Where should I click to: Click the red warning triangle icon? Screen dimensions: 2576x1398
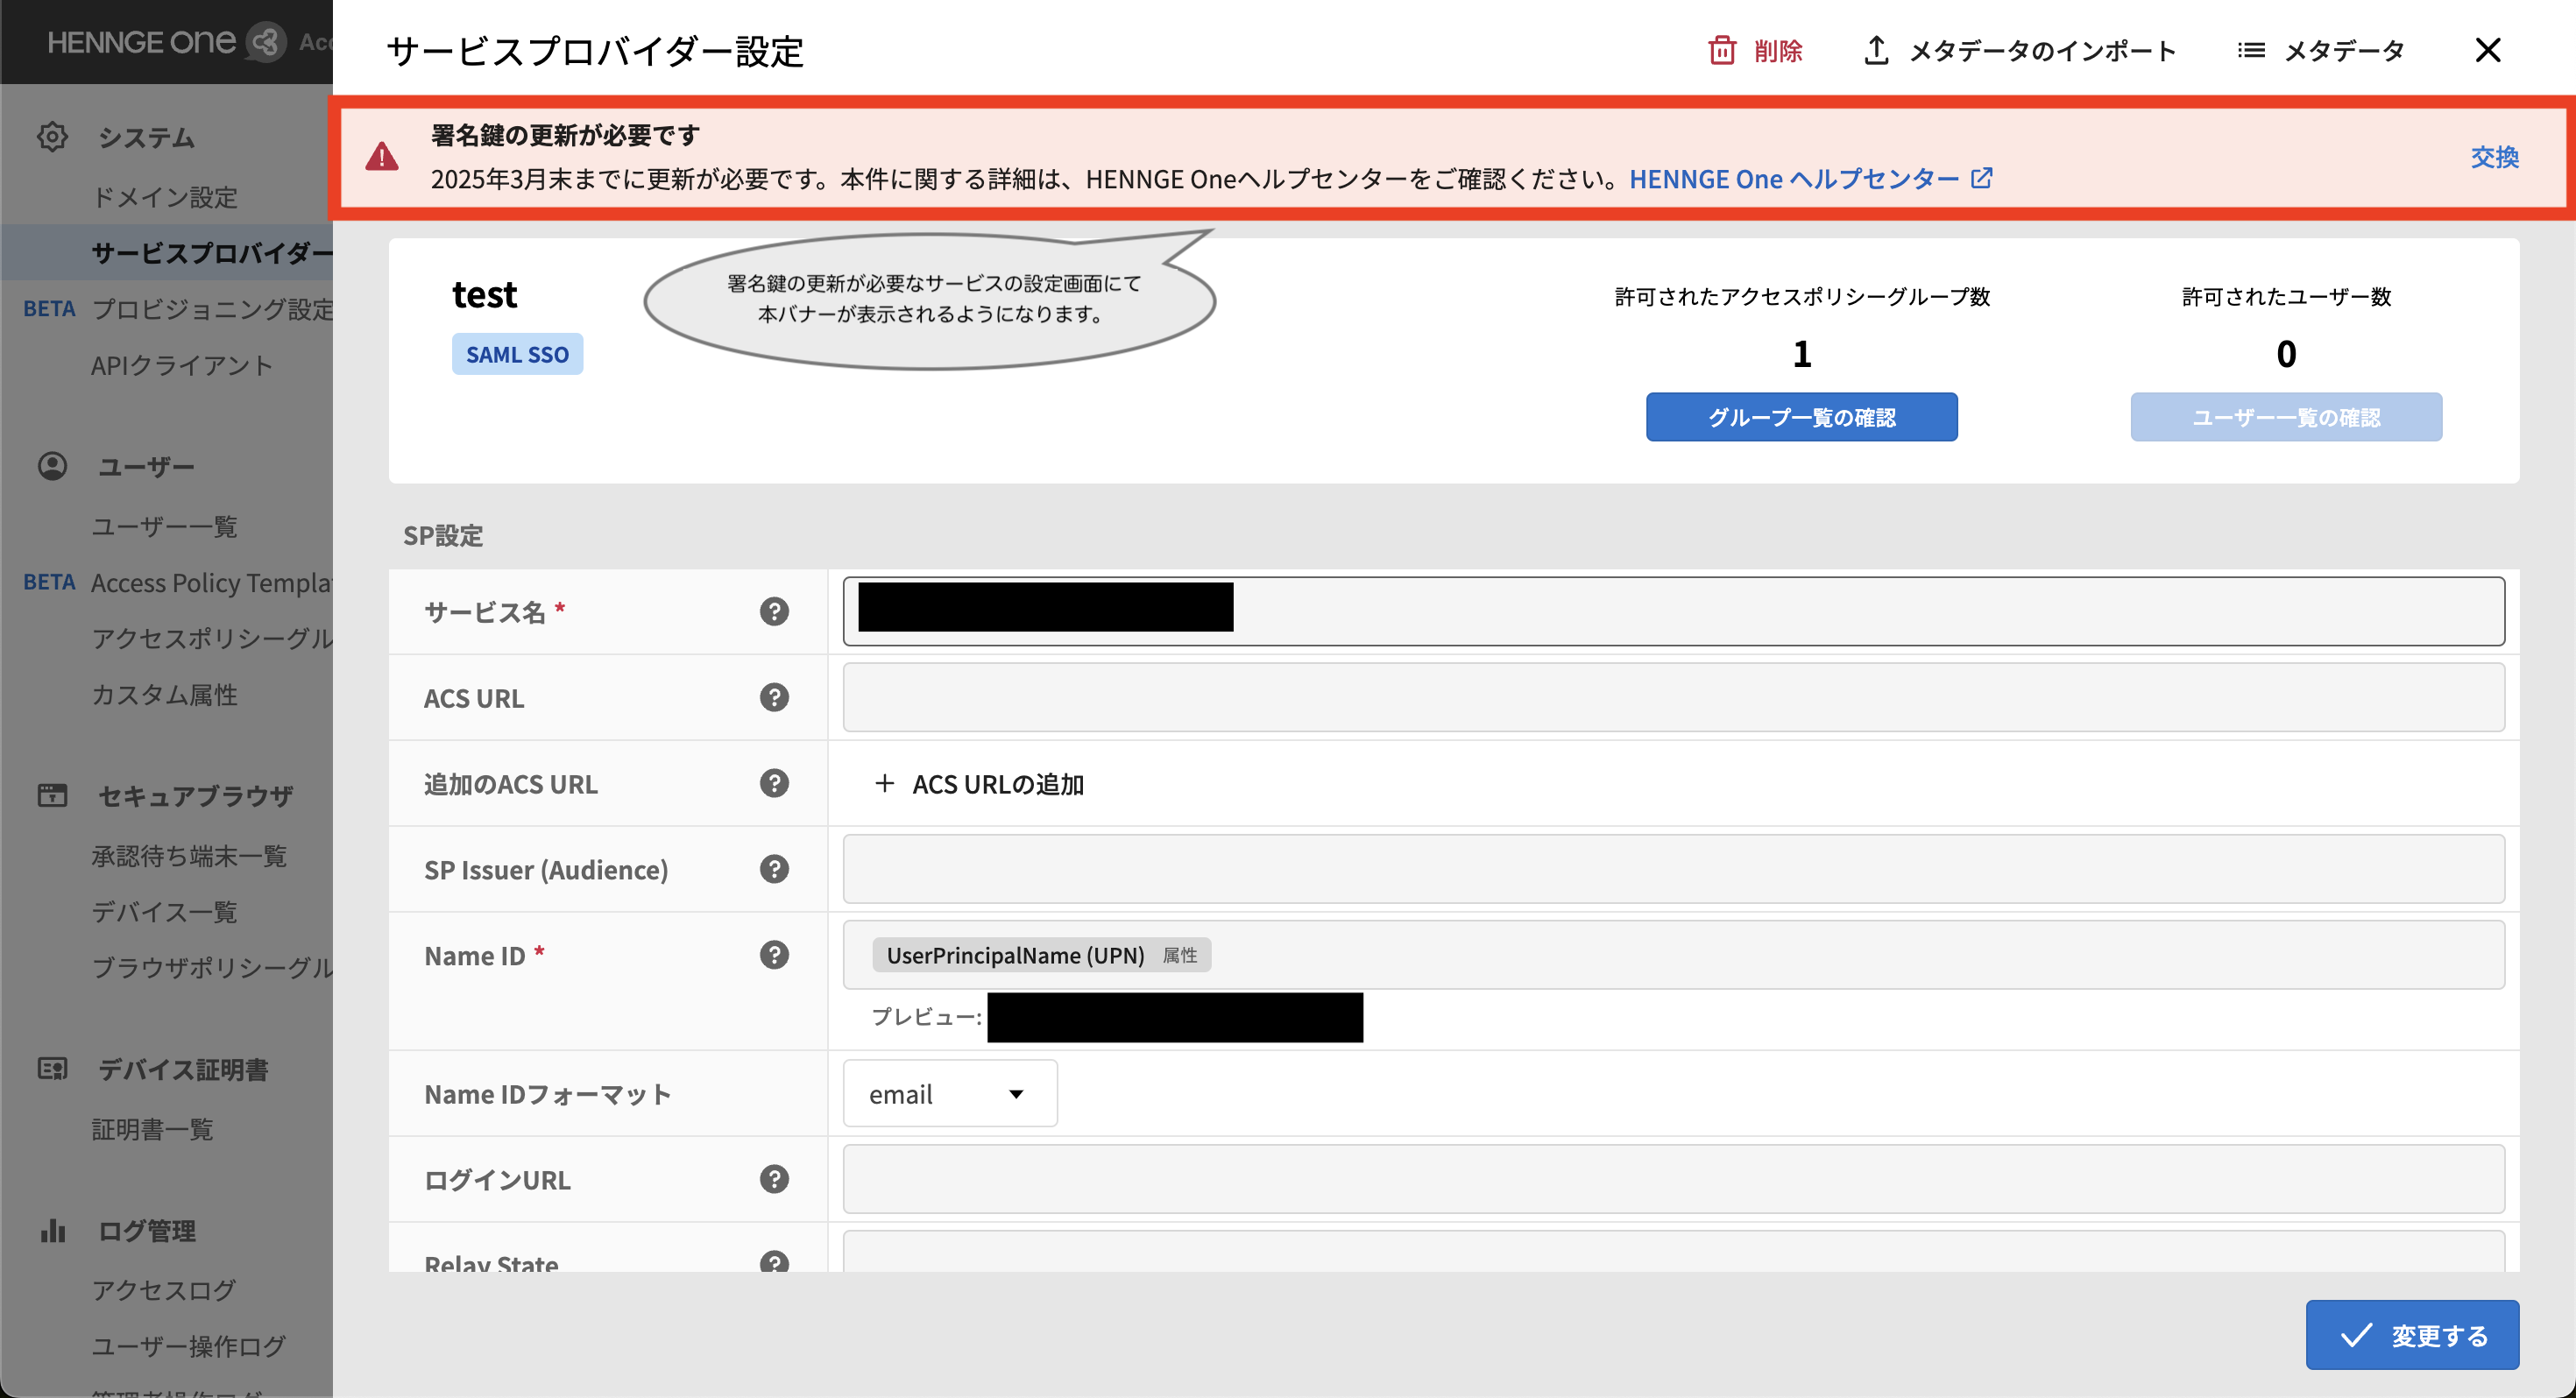382,157
